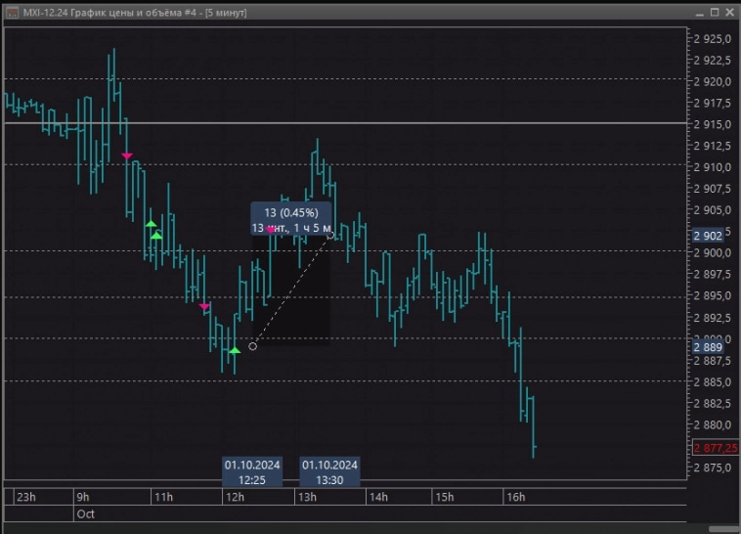The width and height of the screenshot is (741, 534).
Task: Click the 16h label on the time axis
Action: [x=515, y=497]
